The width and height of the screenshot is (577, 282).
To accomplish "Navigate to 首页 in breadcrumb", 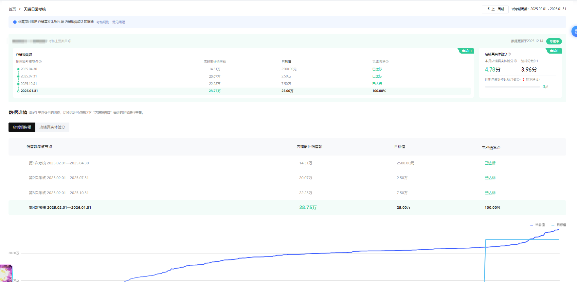I will [x=12, y=9].
